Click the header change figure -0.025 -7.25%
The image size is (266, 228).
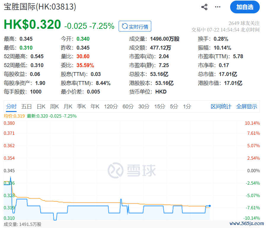click(x=89, y=26)
